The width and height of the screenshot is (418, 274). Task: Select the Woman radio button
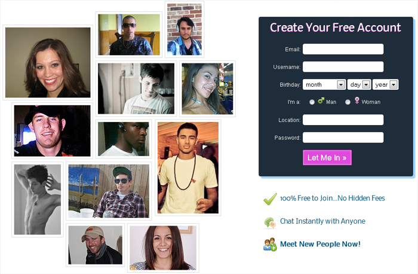pyautogui.click(x=348, y=102)
